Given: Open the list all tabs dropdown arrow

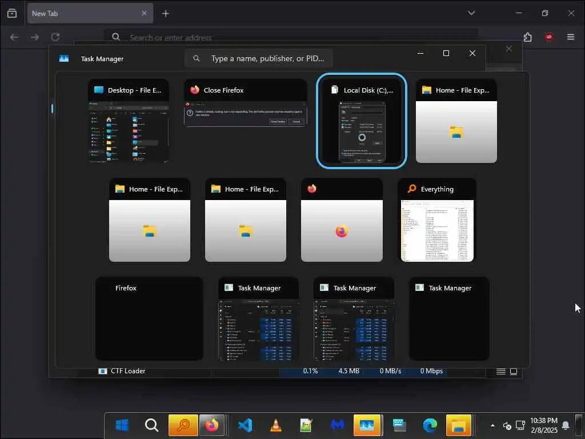Looking at the screenshot, I should [471, 13].
